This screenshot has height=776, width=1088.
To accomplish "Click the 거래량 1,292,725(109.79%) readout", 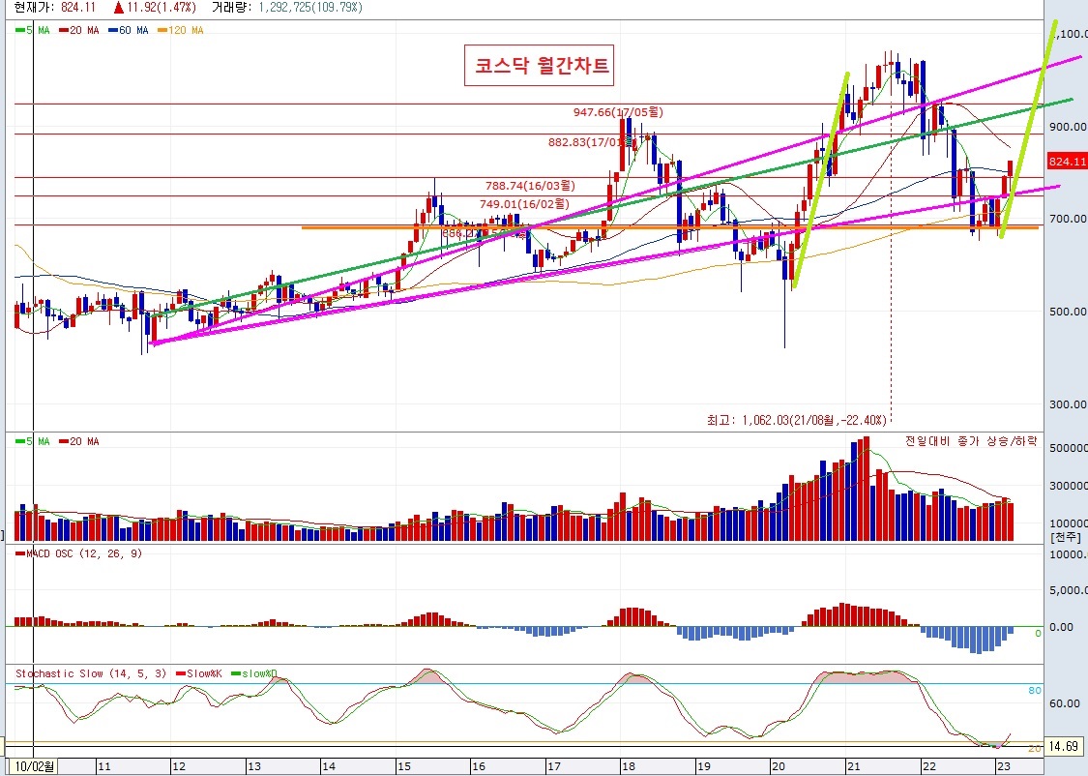I will click(286, 7).
